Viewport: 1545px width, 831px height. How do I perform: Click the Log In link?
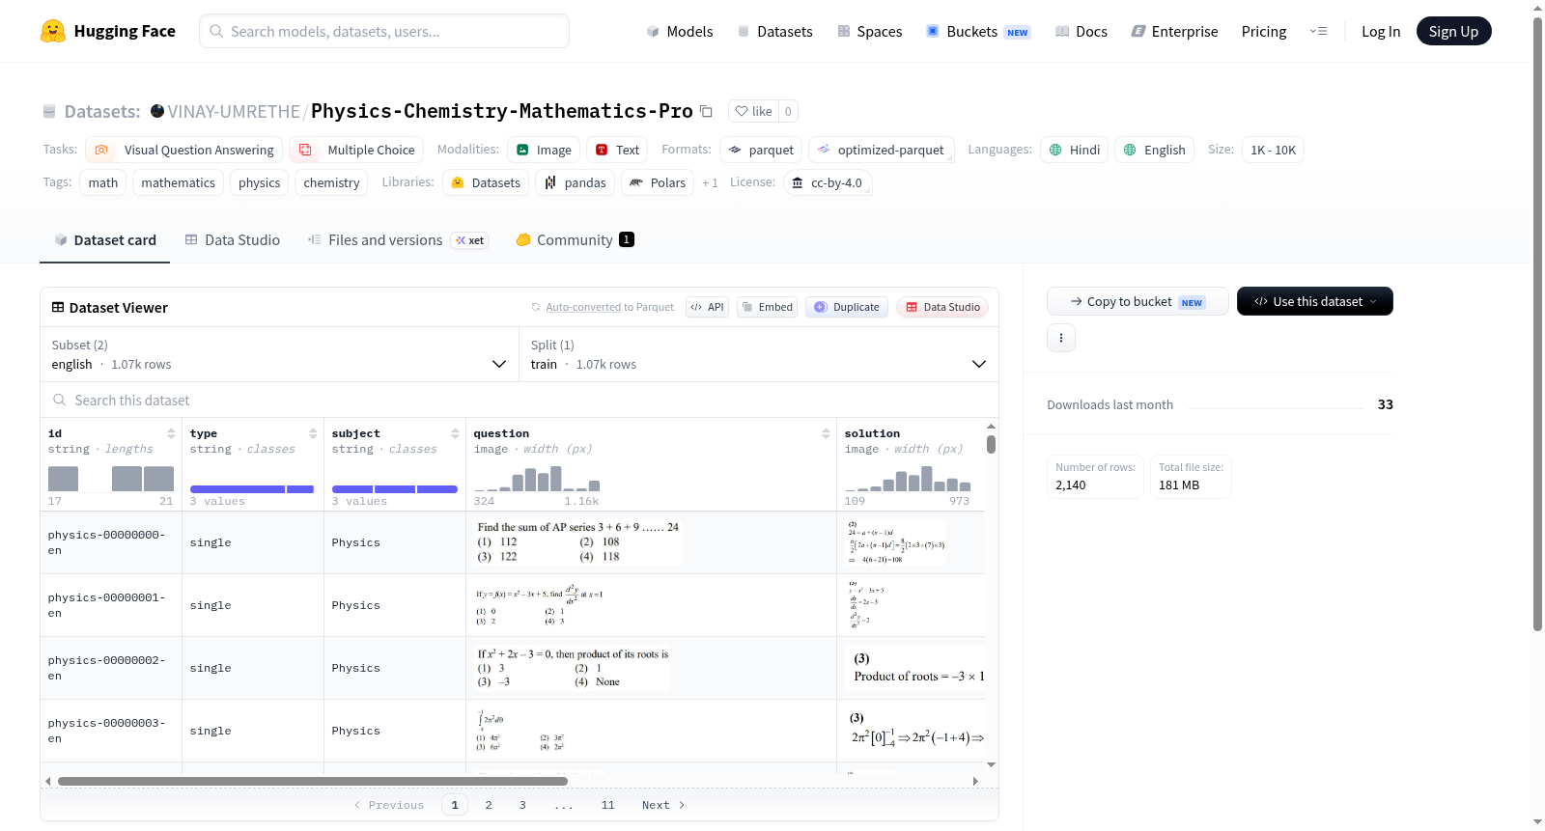click(x=1381, y=31)
